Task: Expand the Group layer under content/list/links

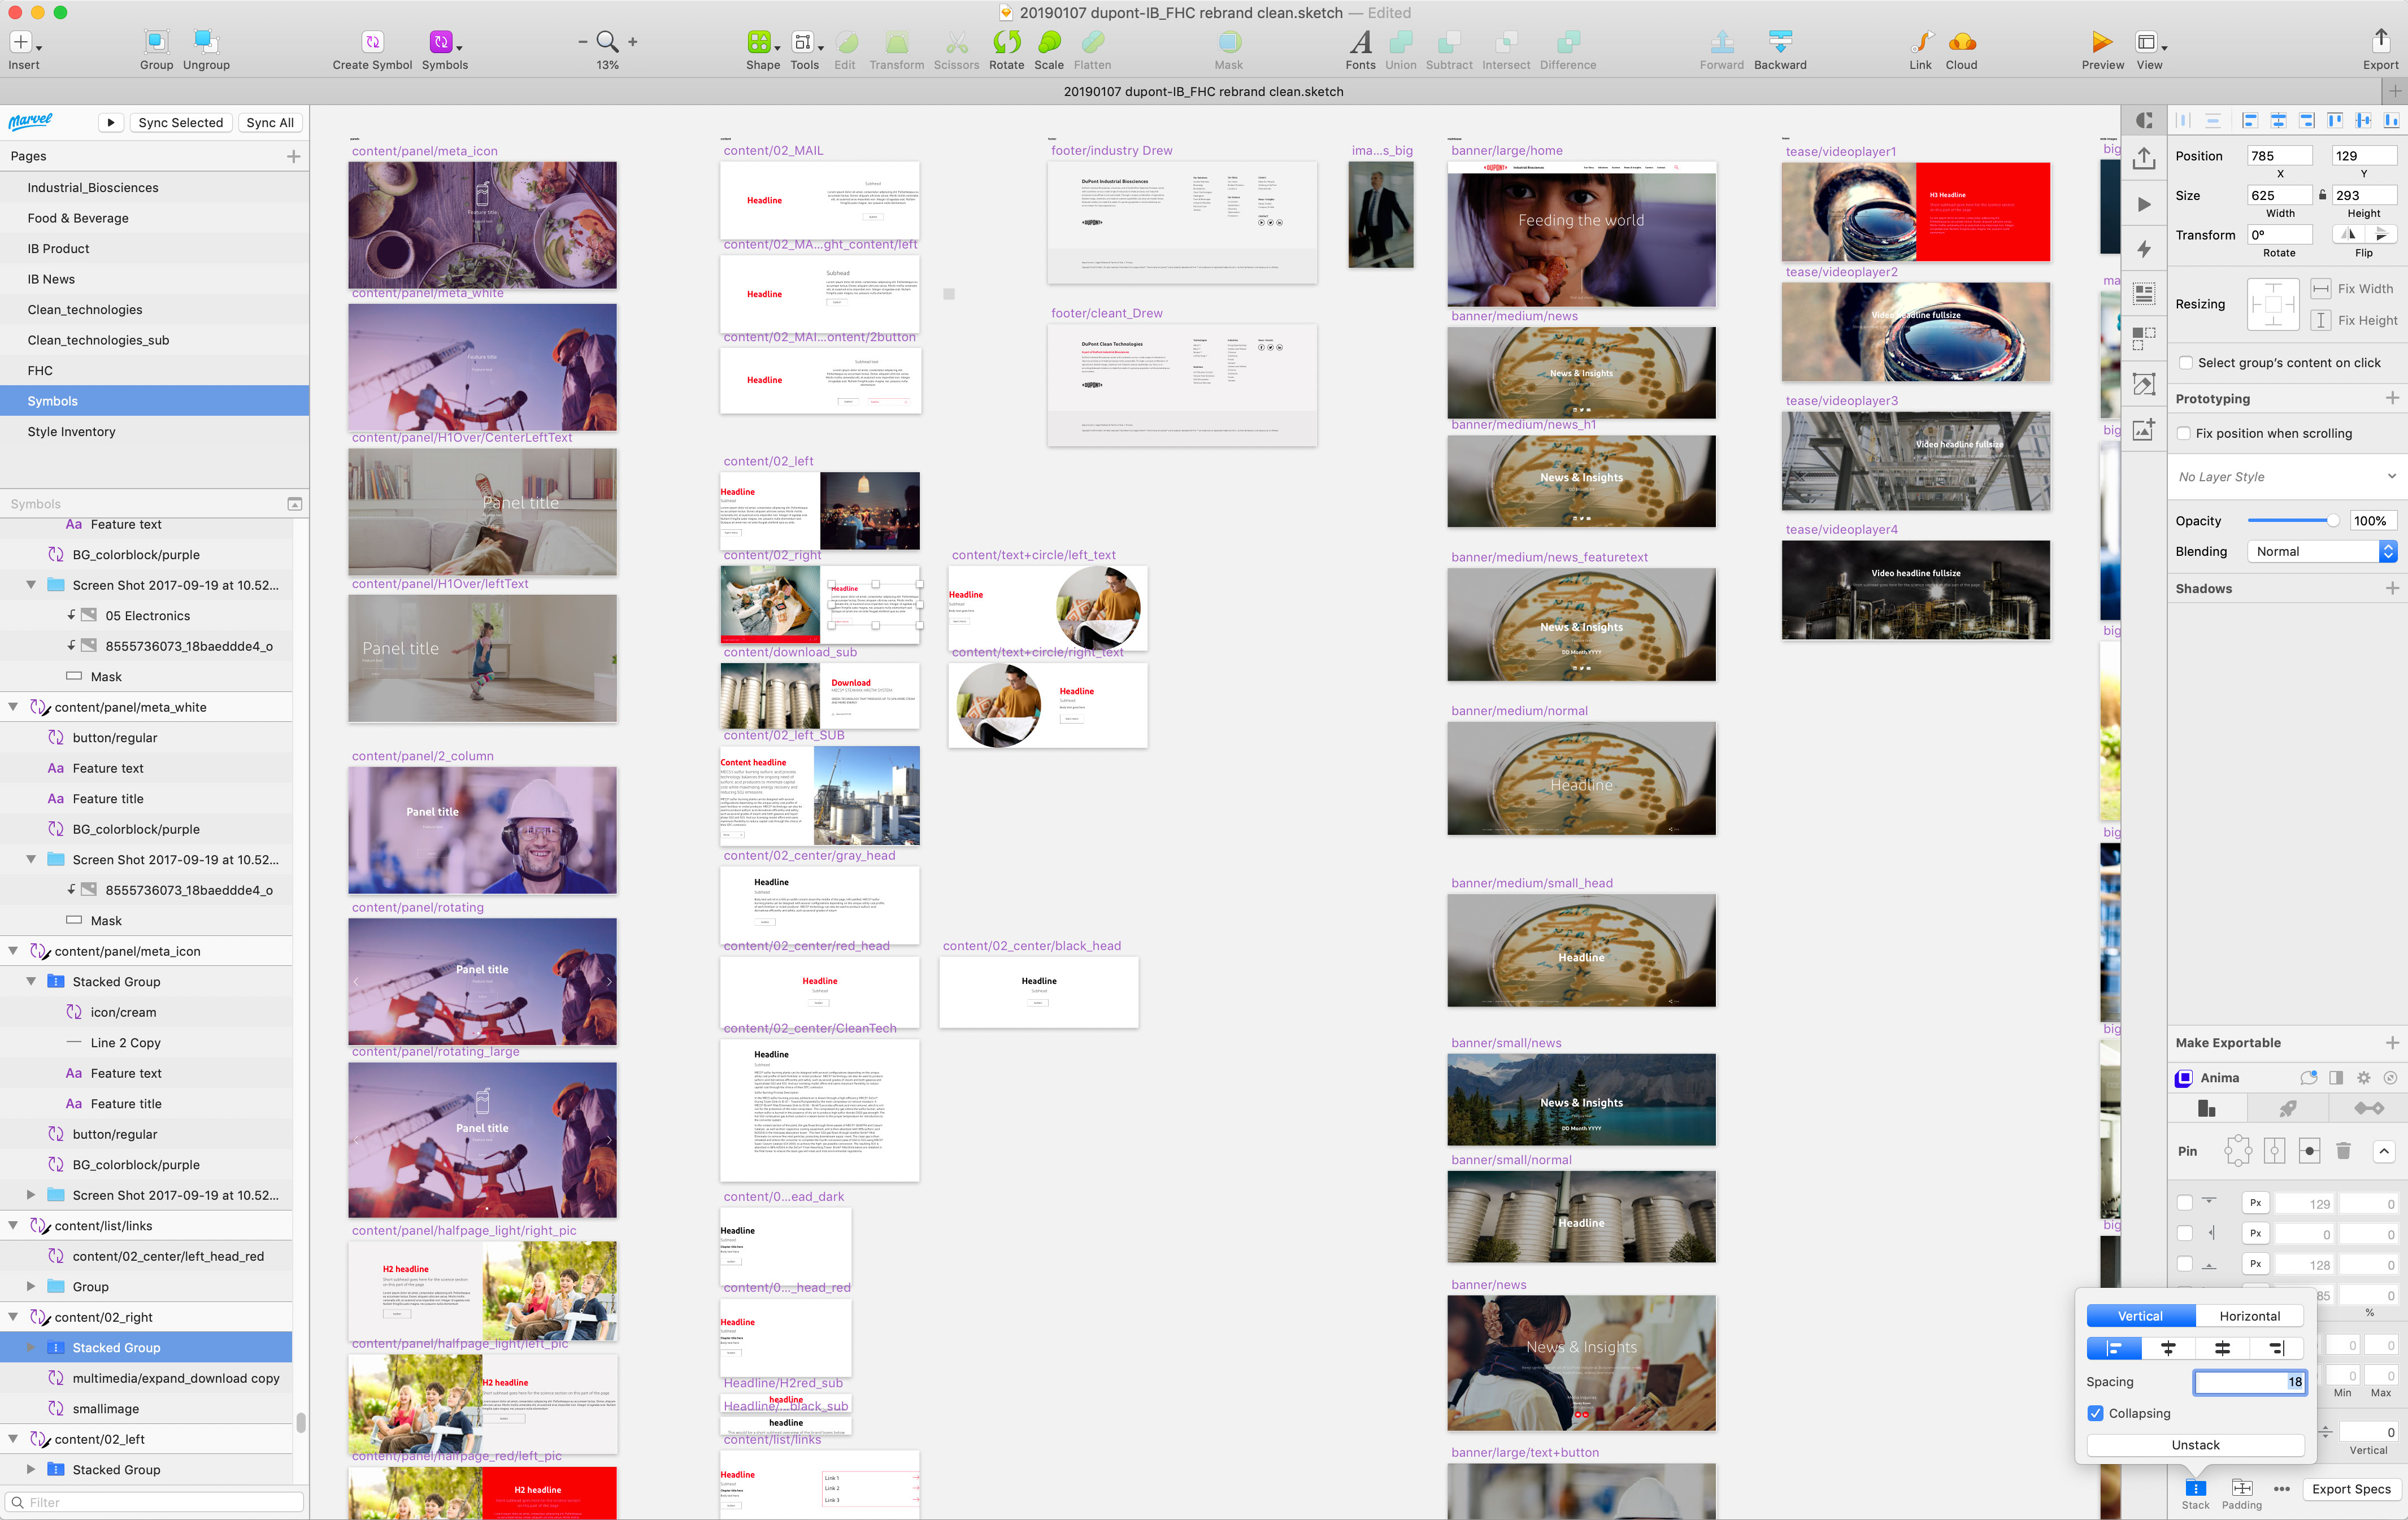Action: (x=31, y=1286)
